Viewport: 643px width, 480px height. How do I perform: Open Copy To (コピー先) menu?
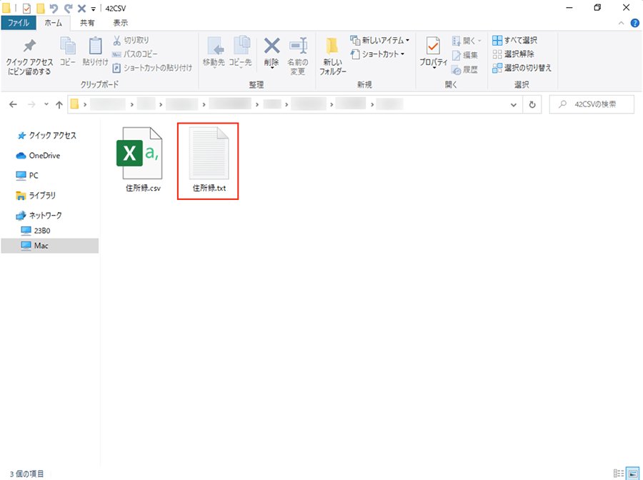[240, 52]
